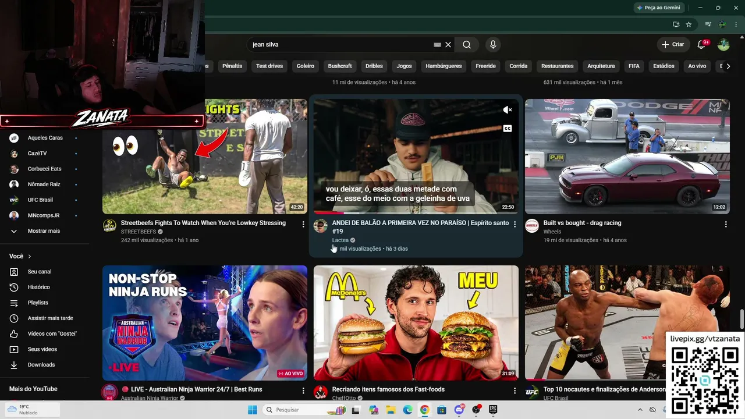Open the Chrome profile avatar

pos(722,24)
